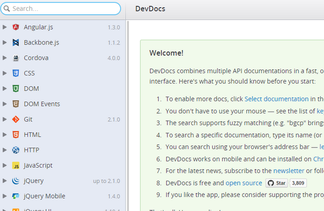The width and height of the screenshot is (324, 211).
Task: Open the Angular.js docs entry
Action: (63, 27)
